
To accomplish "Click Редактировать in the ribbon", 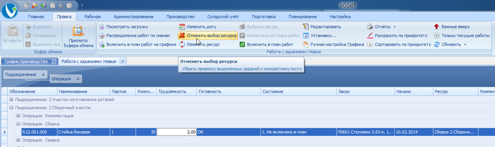I will (322, 27).
